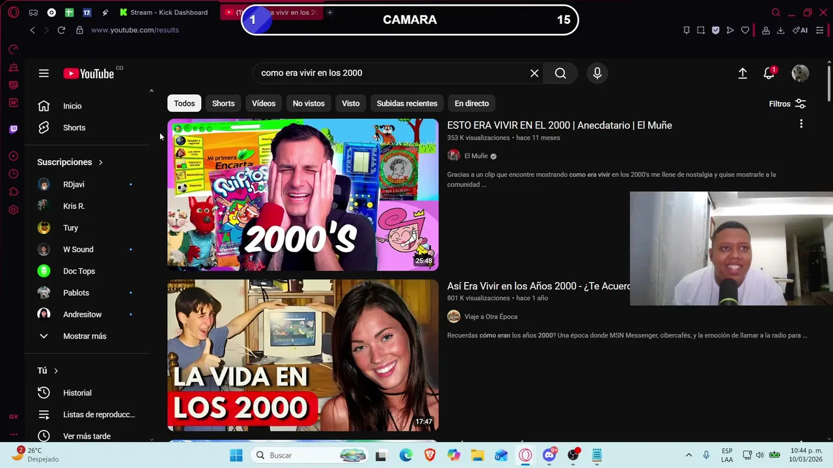Clear the search query with X

(534, 73)
